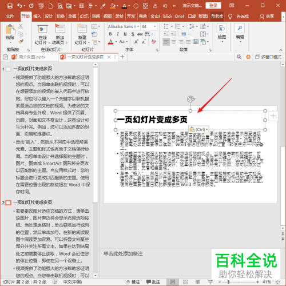Click the zoom slider in status bar
The height and width of the screenshot is (286, 286).
click(239, 282)
